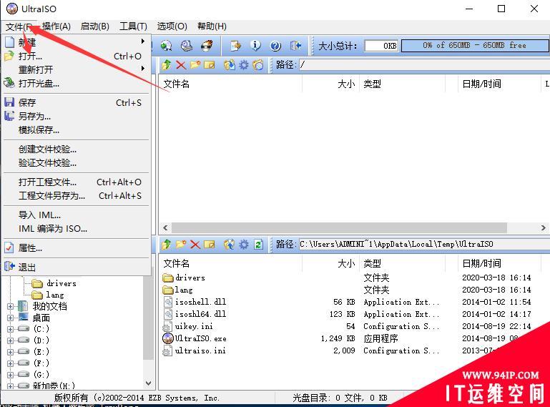Choose 模拟保存... menu entry

click(x=77, y=129)
